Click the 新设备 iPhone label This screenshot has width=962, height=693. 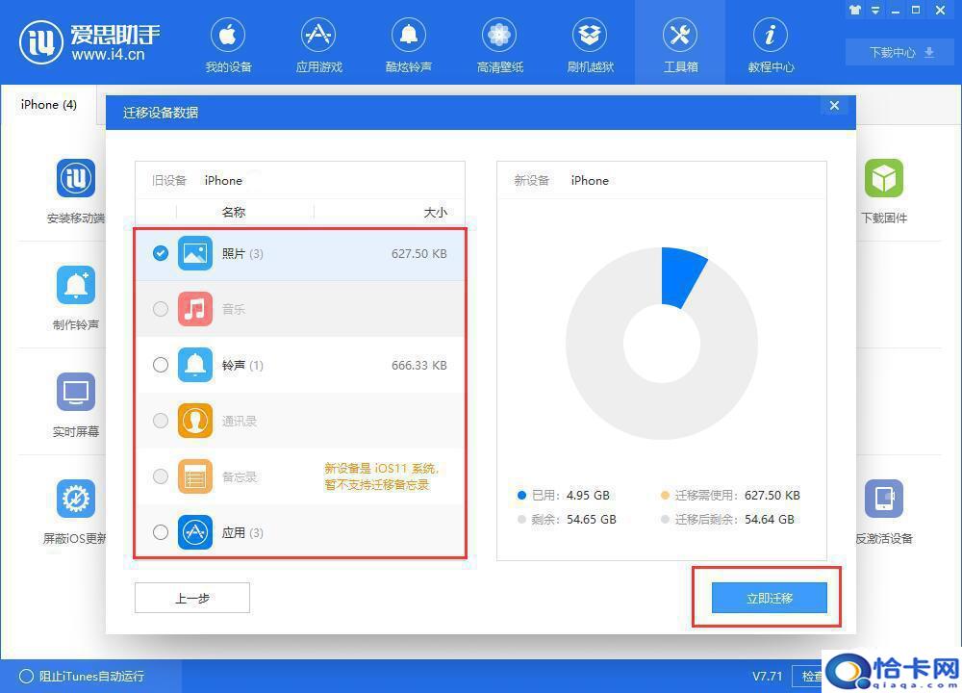click(562, 180)
